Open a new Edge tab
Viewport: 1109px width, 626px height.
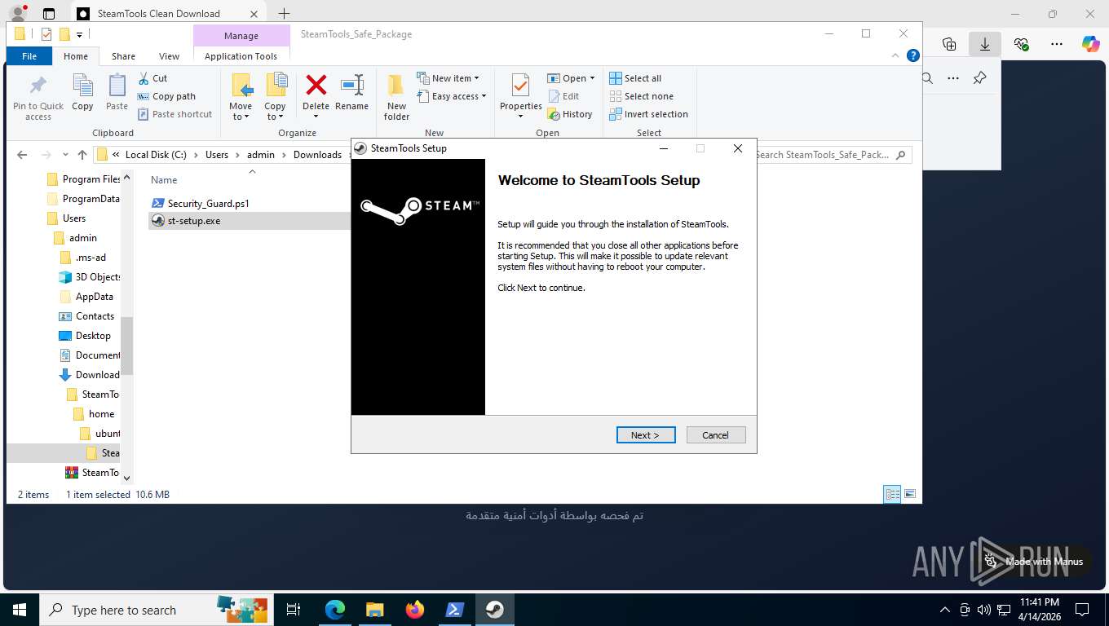pyautogui.click(x=284, y=13)
